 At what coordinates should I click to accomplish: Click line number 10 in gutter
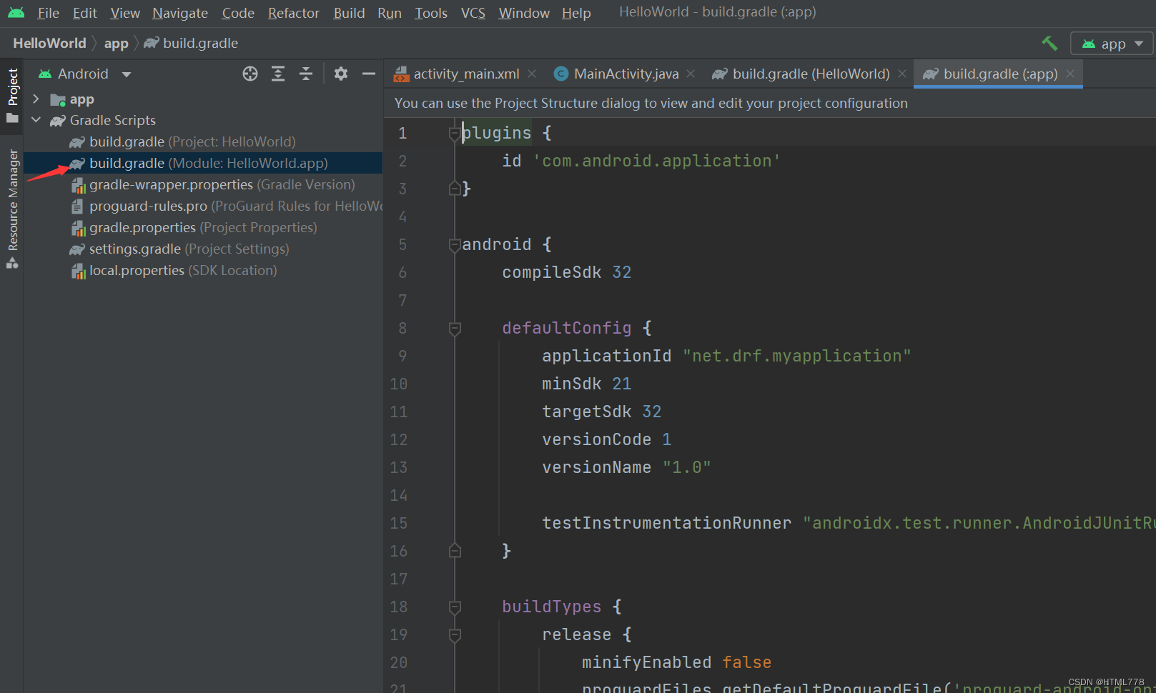coord(398,384)
